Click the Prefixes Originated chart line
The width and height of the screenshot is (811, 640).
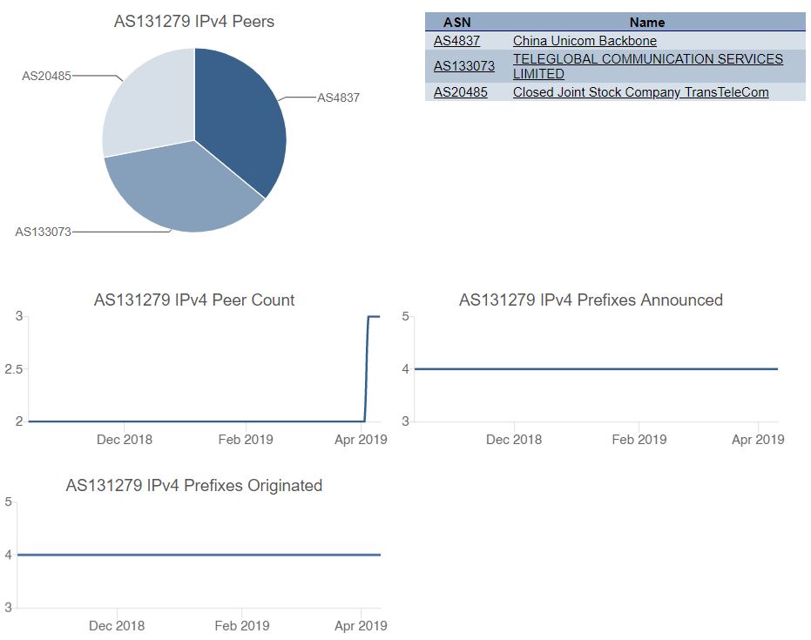point(199,555)
